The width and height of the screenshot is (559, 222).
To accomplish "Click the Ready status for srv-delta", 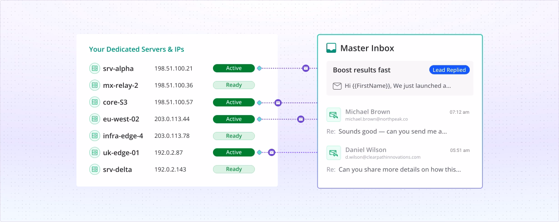I will click(234, 169).
